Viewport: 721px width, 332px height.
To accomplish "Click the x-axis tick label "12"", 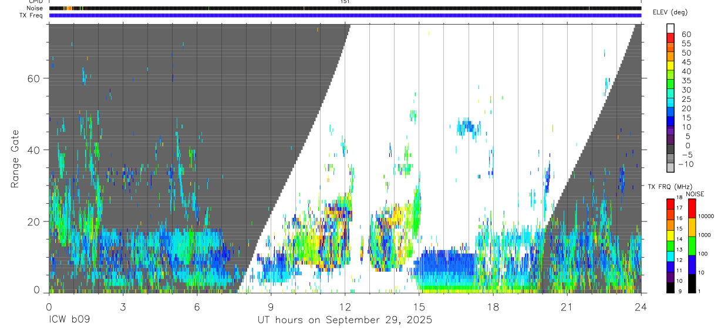I will coord(345,307).
